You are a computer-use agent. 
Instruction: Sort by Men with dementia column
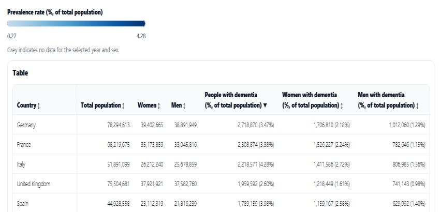pos(388,100)
